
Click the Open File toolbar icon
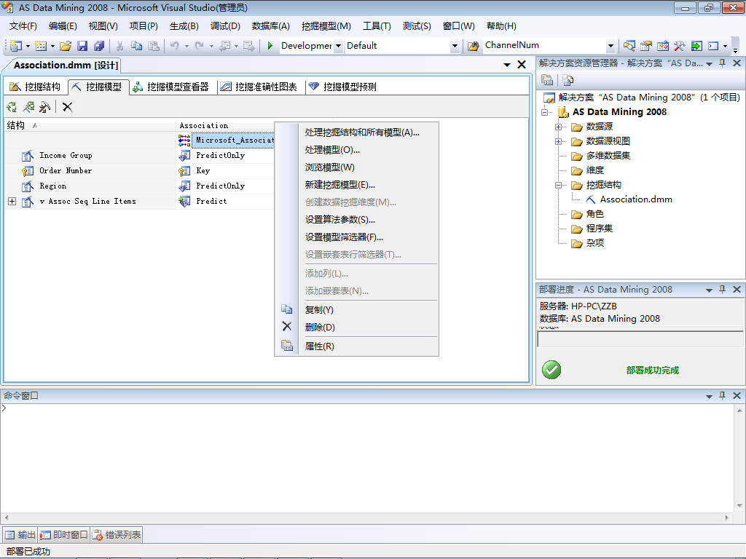66,46
